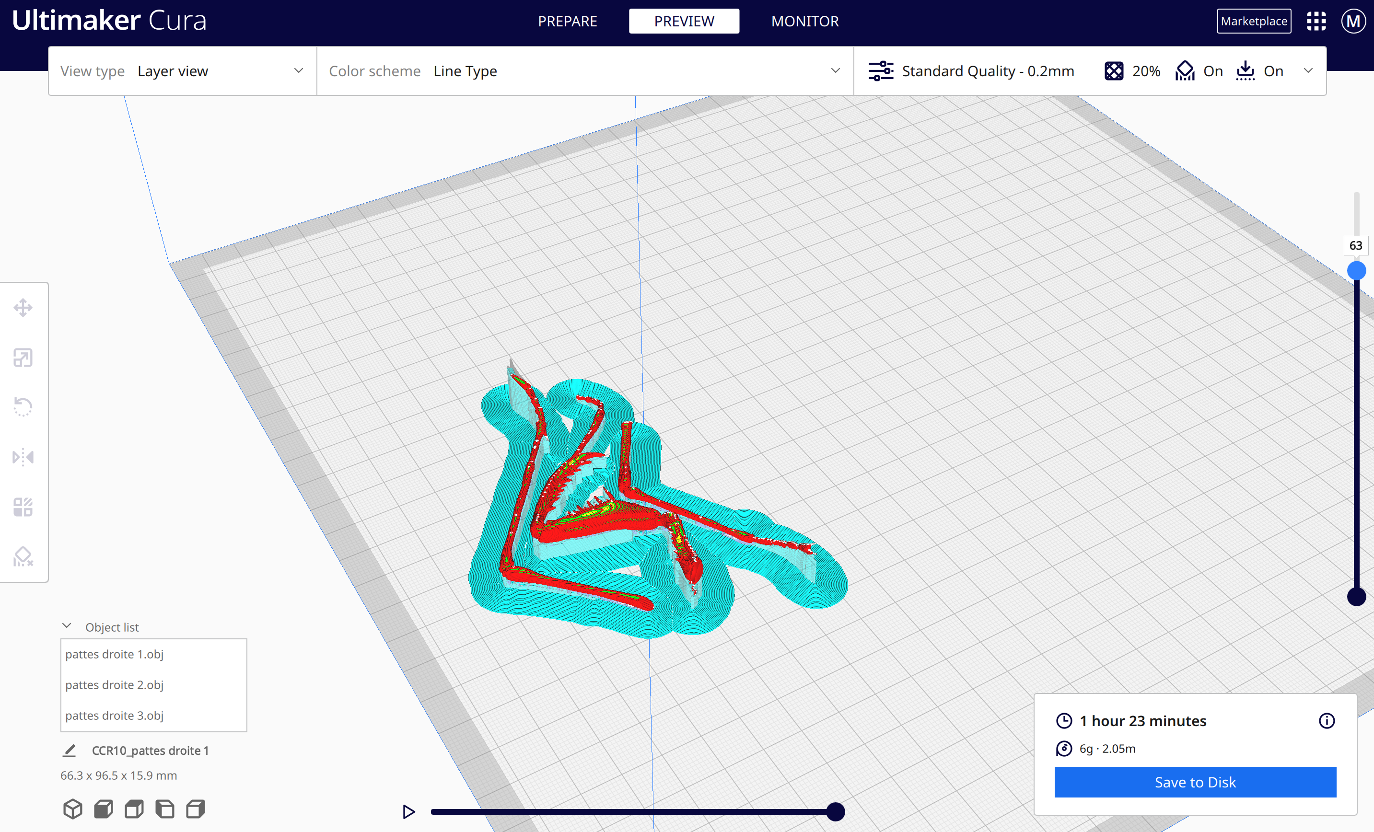Switch to left side view icon

[x=164, y=809]
